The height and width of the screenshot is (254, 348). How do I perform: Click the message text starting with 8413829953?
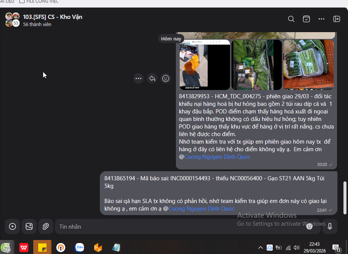click(x=256, y=127)
